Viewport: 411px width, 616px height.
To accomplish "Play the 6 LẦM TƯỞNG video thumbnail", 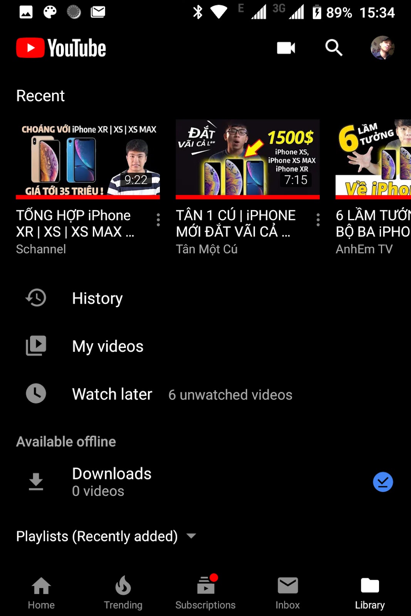I will click(373, 159).
